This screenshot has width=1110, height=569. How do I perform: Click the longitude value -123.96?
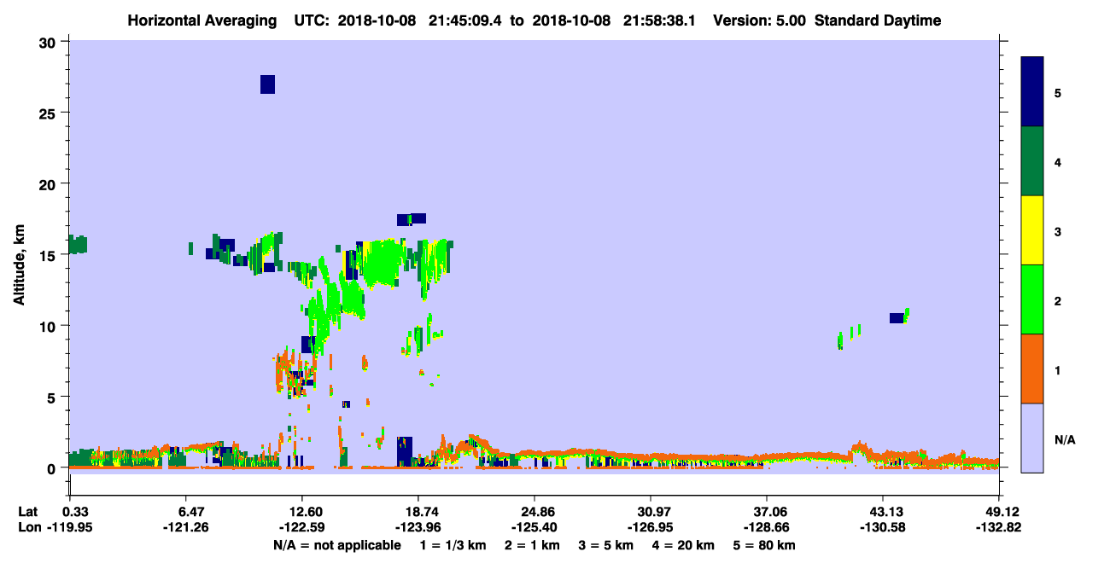click(418, 528)
